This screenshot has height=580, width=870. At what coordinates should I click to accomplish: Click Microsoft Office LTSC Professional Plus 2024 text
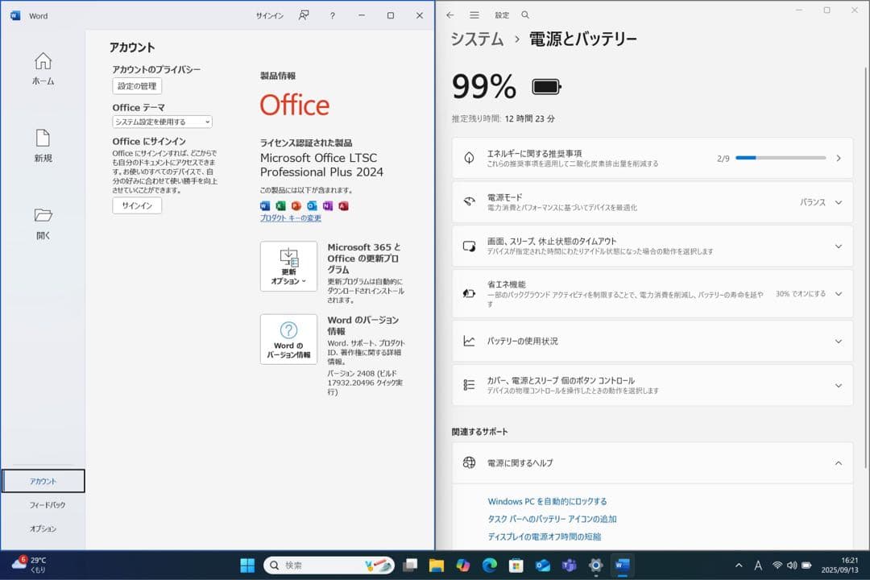[x=321, y=165]
